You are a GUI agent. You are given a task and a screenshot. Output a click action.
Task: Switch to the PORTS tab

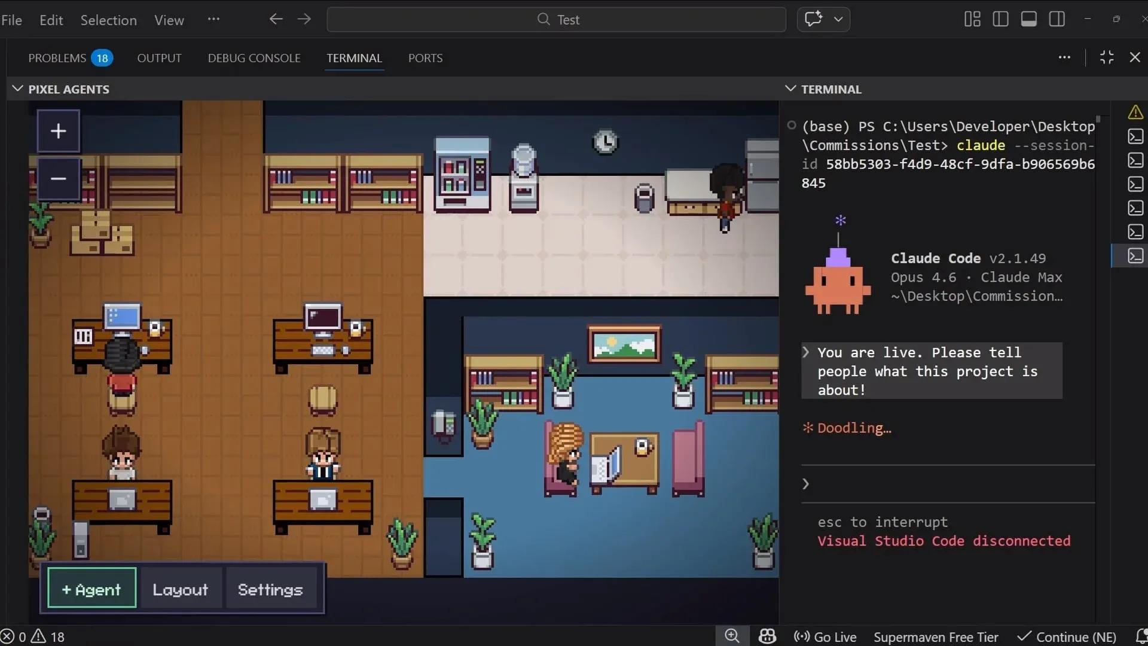(425, 58)
